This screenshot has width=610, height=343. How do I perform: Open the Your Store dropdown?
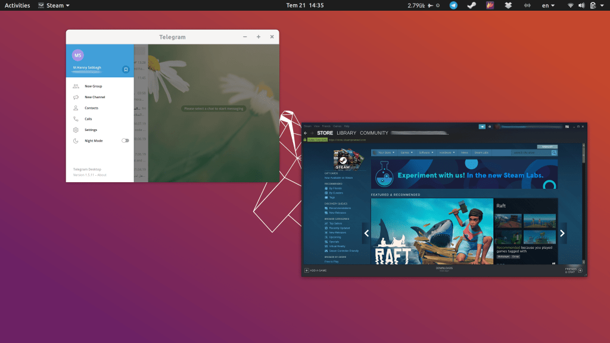click(x=385, y=152)
